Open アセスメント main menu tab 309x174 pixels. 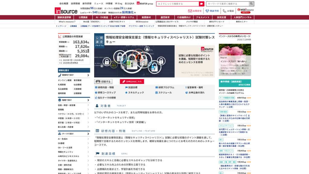click(202, 17)
